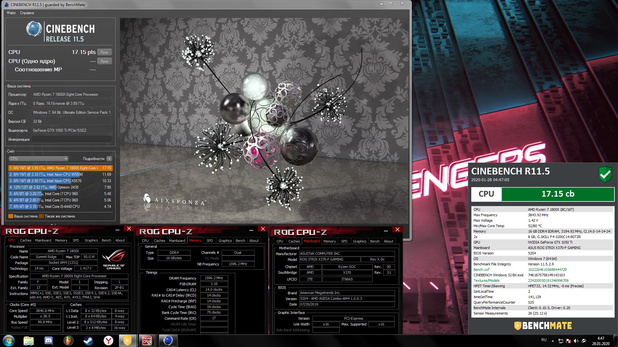
Task: Switch to ROG CPU-Z taskbar button
Action: [x=147, y=341]
